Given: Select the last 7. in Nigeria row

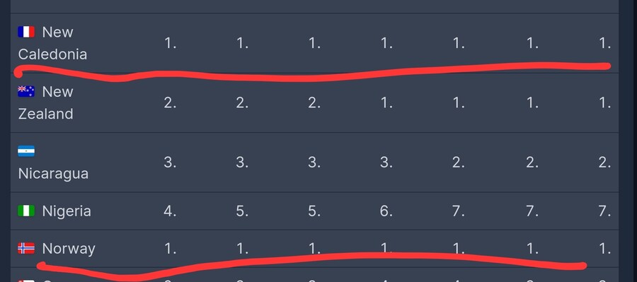Looking at the screenshot, I should (604, 211).
